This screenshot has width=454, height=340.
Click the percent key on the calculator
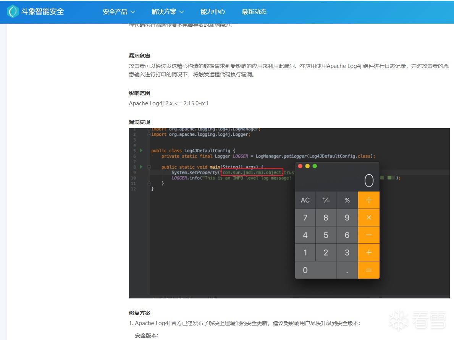pyautogui.click(x=347, y=200)
